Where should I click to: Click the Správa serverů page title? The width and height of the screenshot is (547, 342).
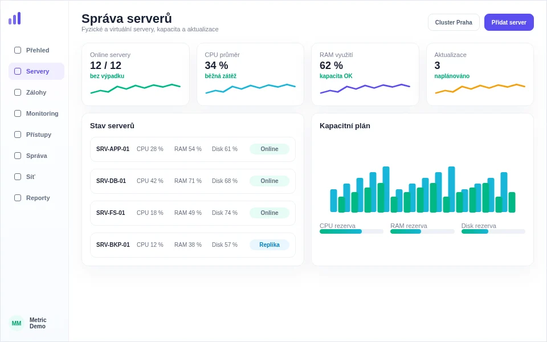pos(126,18)
